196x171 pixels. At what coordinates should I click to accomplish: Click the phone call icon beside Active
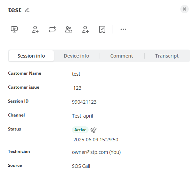[x=93, y=130]
